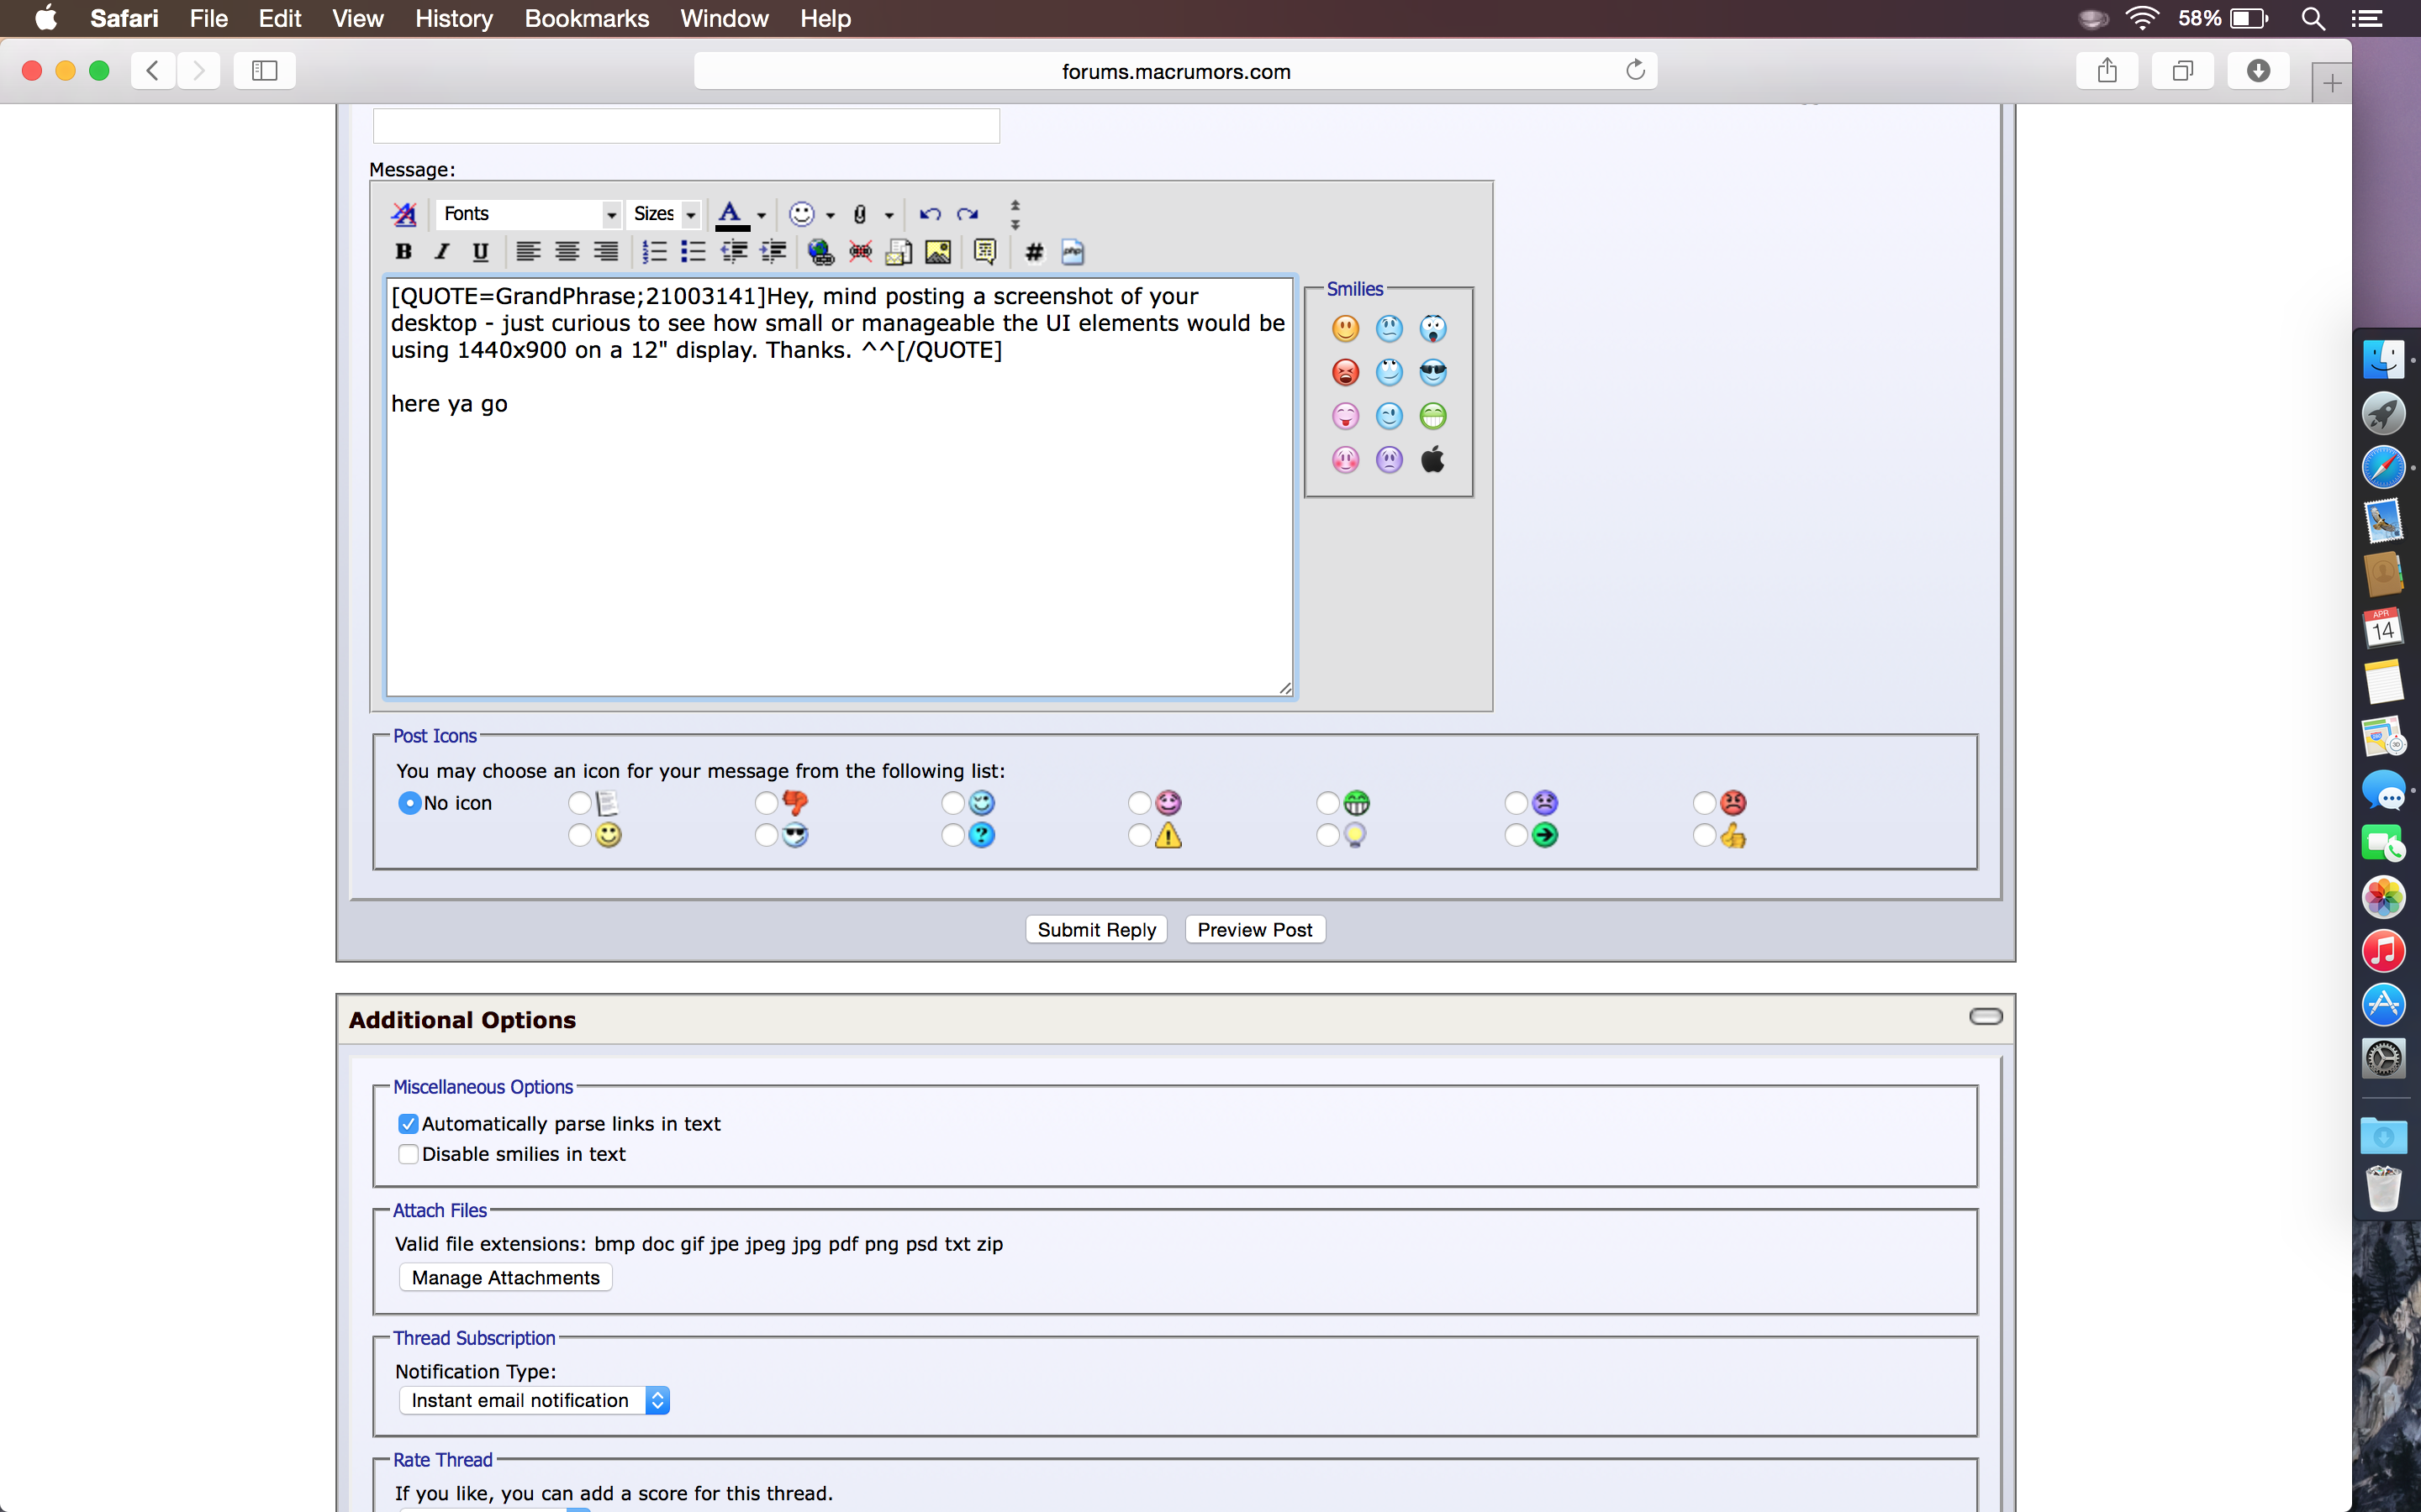The width and height of the screenshot is (2421, 1512).
Task: Wrap selection in Quote tags icon
Action: (984, 252)
